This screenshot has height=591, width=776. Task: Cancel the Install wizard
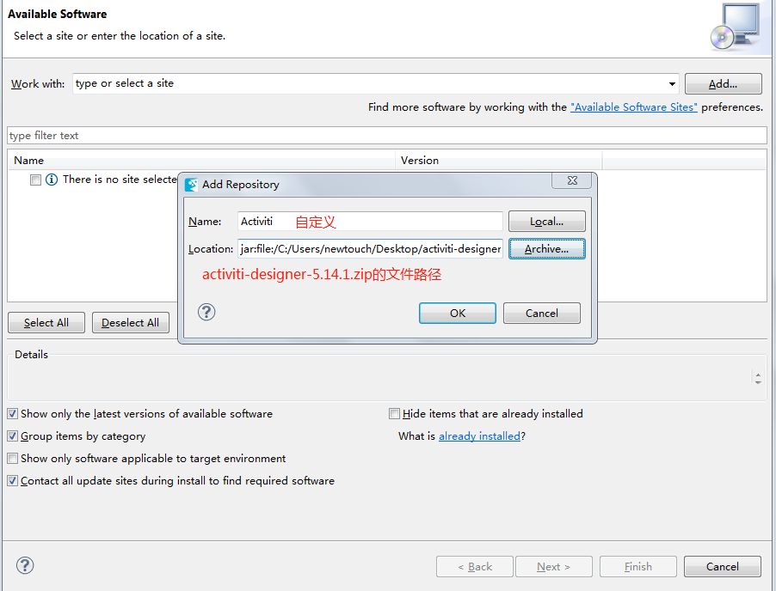(723, 567)
